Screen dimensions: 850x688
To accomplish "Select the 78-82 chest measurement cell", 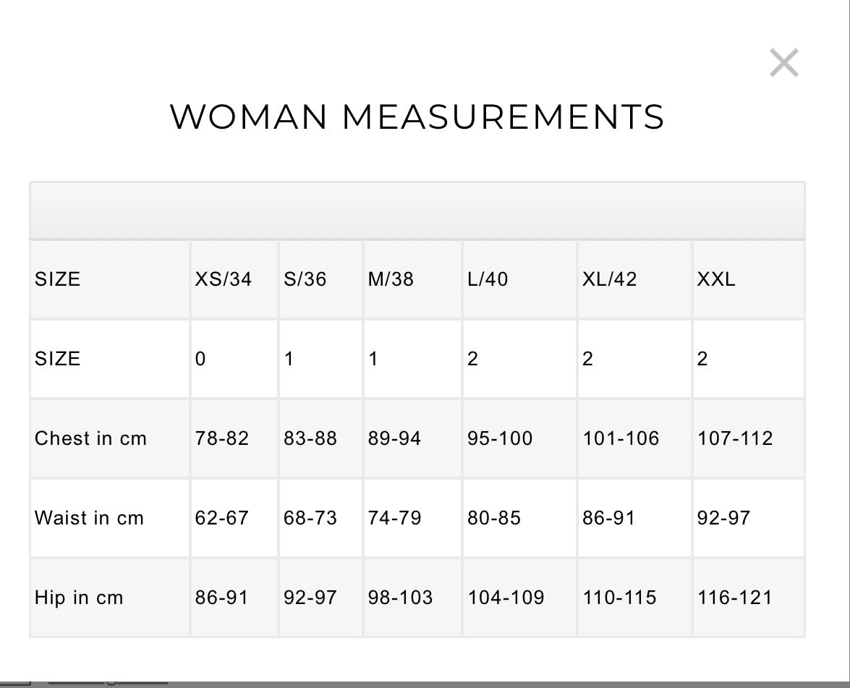I will coord(221,438).
